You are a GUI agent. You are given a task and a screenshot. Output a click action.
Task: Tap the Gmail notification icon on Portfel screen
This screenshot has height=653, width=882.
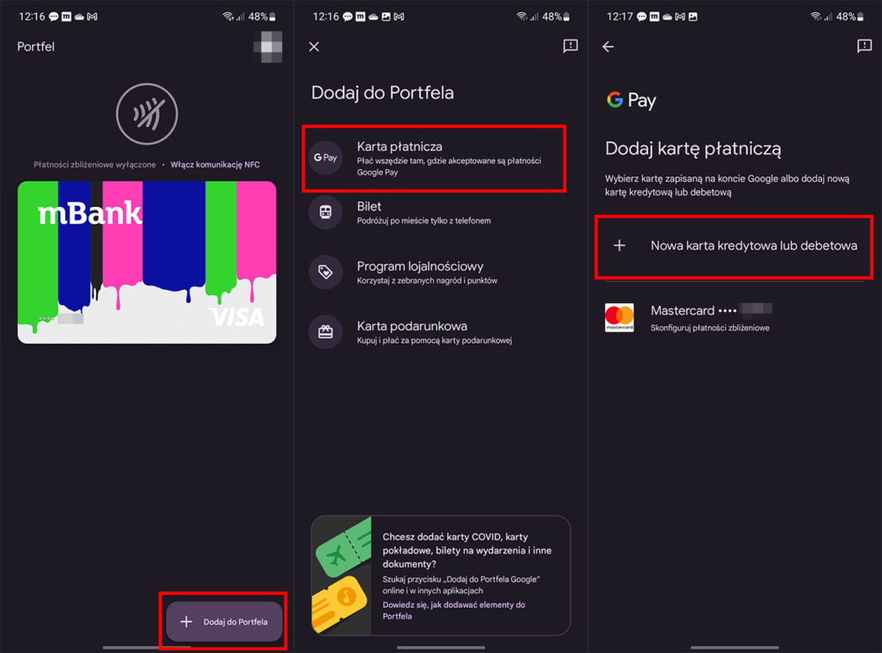point(93,17)
